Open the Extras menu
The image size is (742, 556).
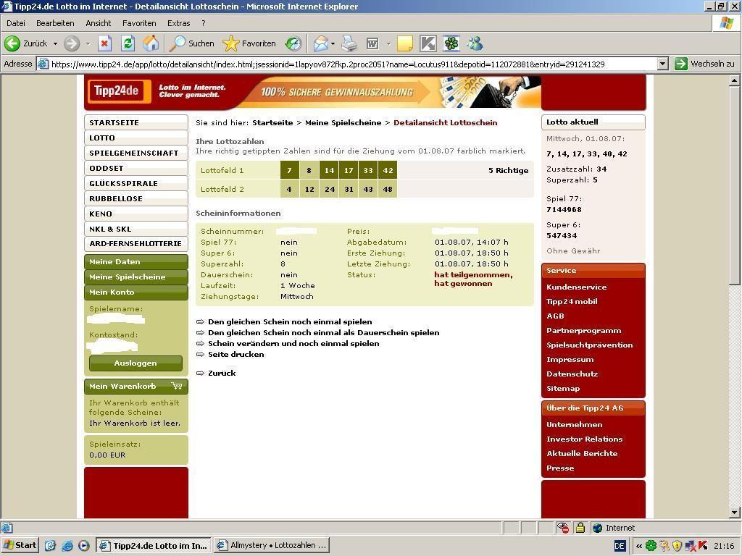178,23
